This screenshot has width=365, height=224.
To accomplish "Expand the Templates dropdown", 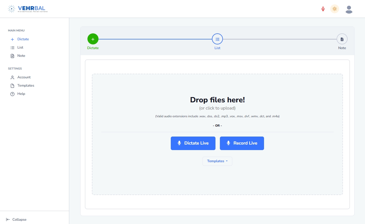I will [x=217, y=161].
